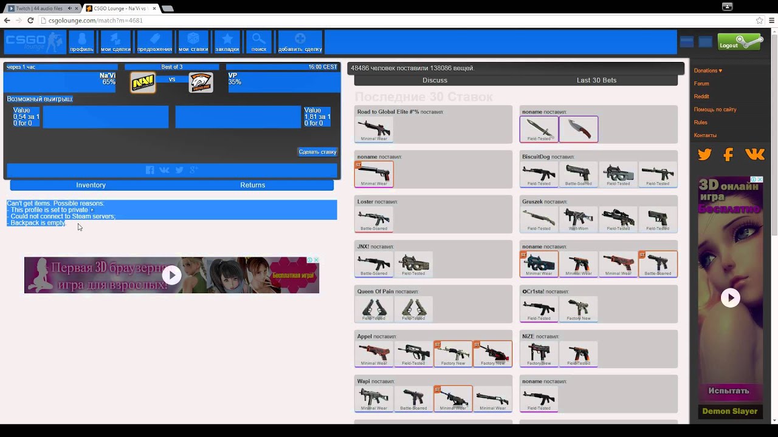The width and height of the screenshot is (778, 437).
Task: Open Gruszek's Well-Worn item
Action: [x=578, y=219]
